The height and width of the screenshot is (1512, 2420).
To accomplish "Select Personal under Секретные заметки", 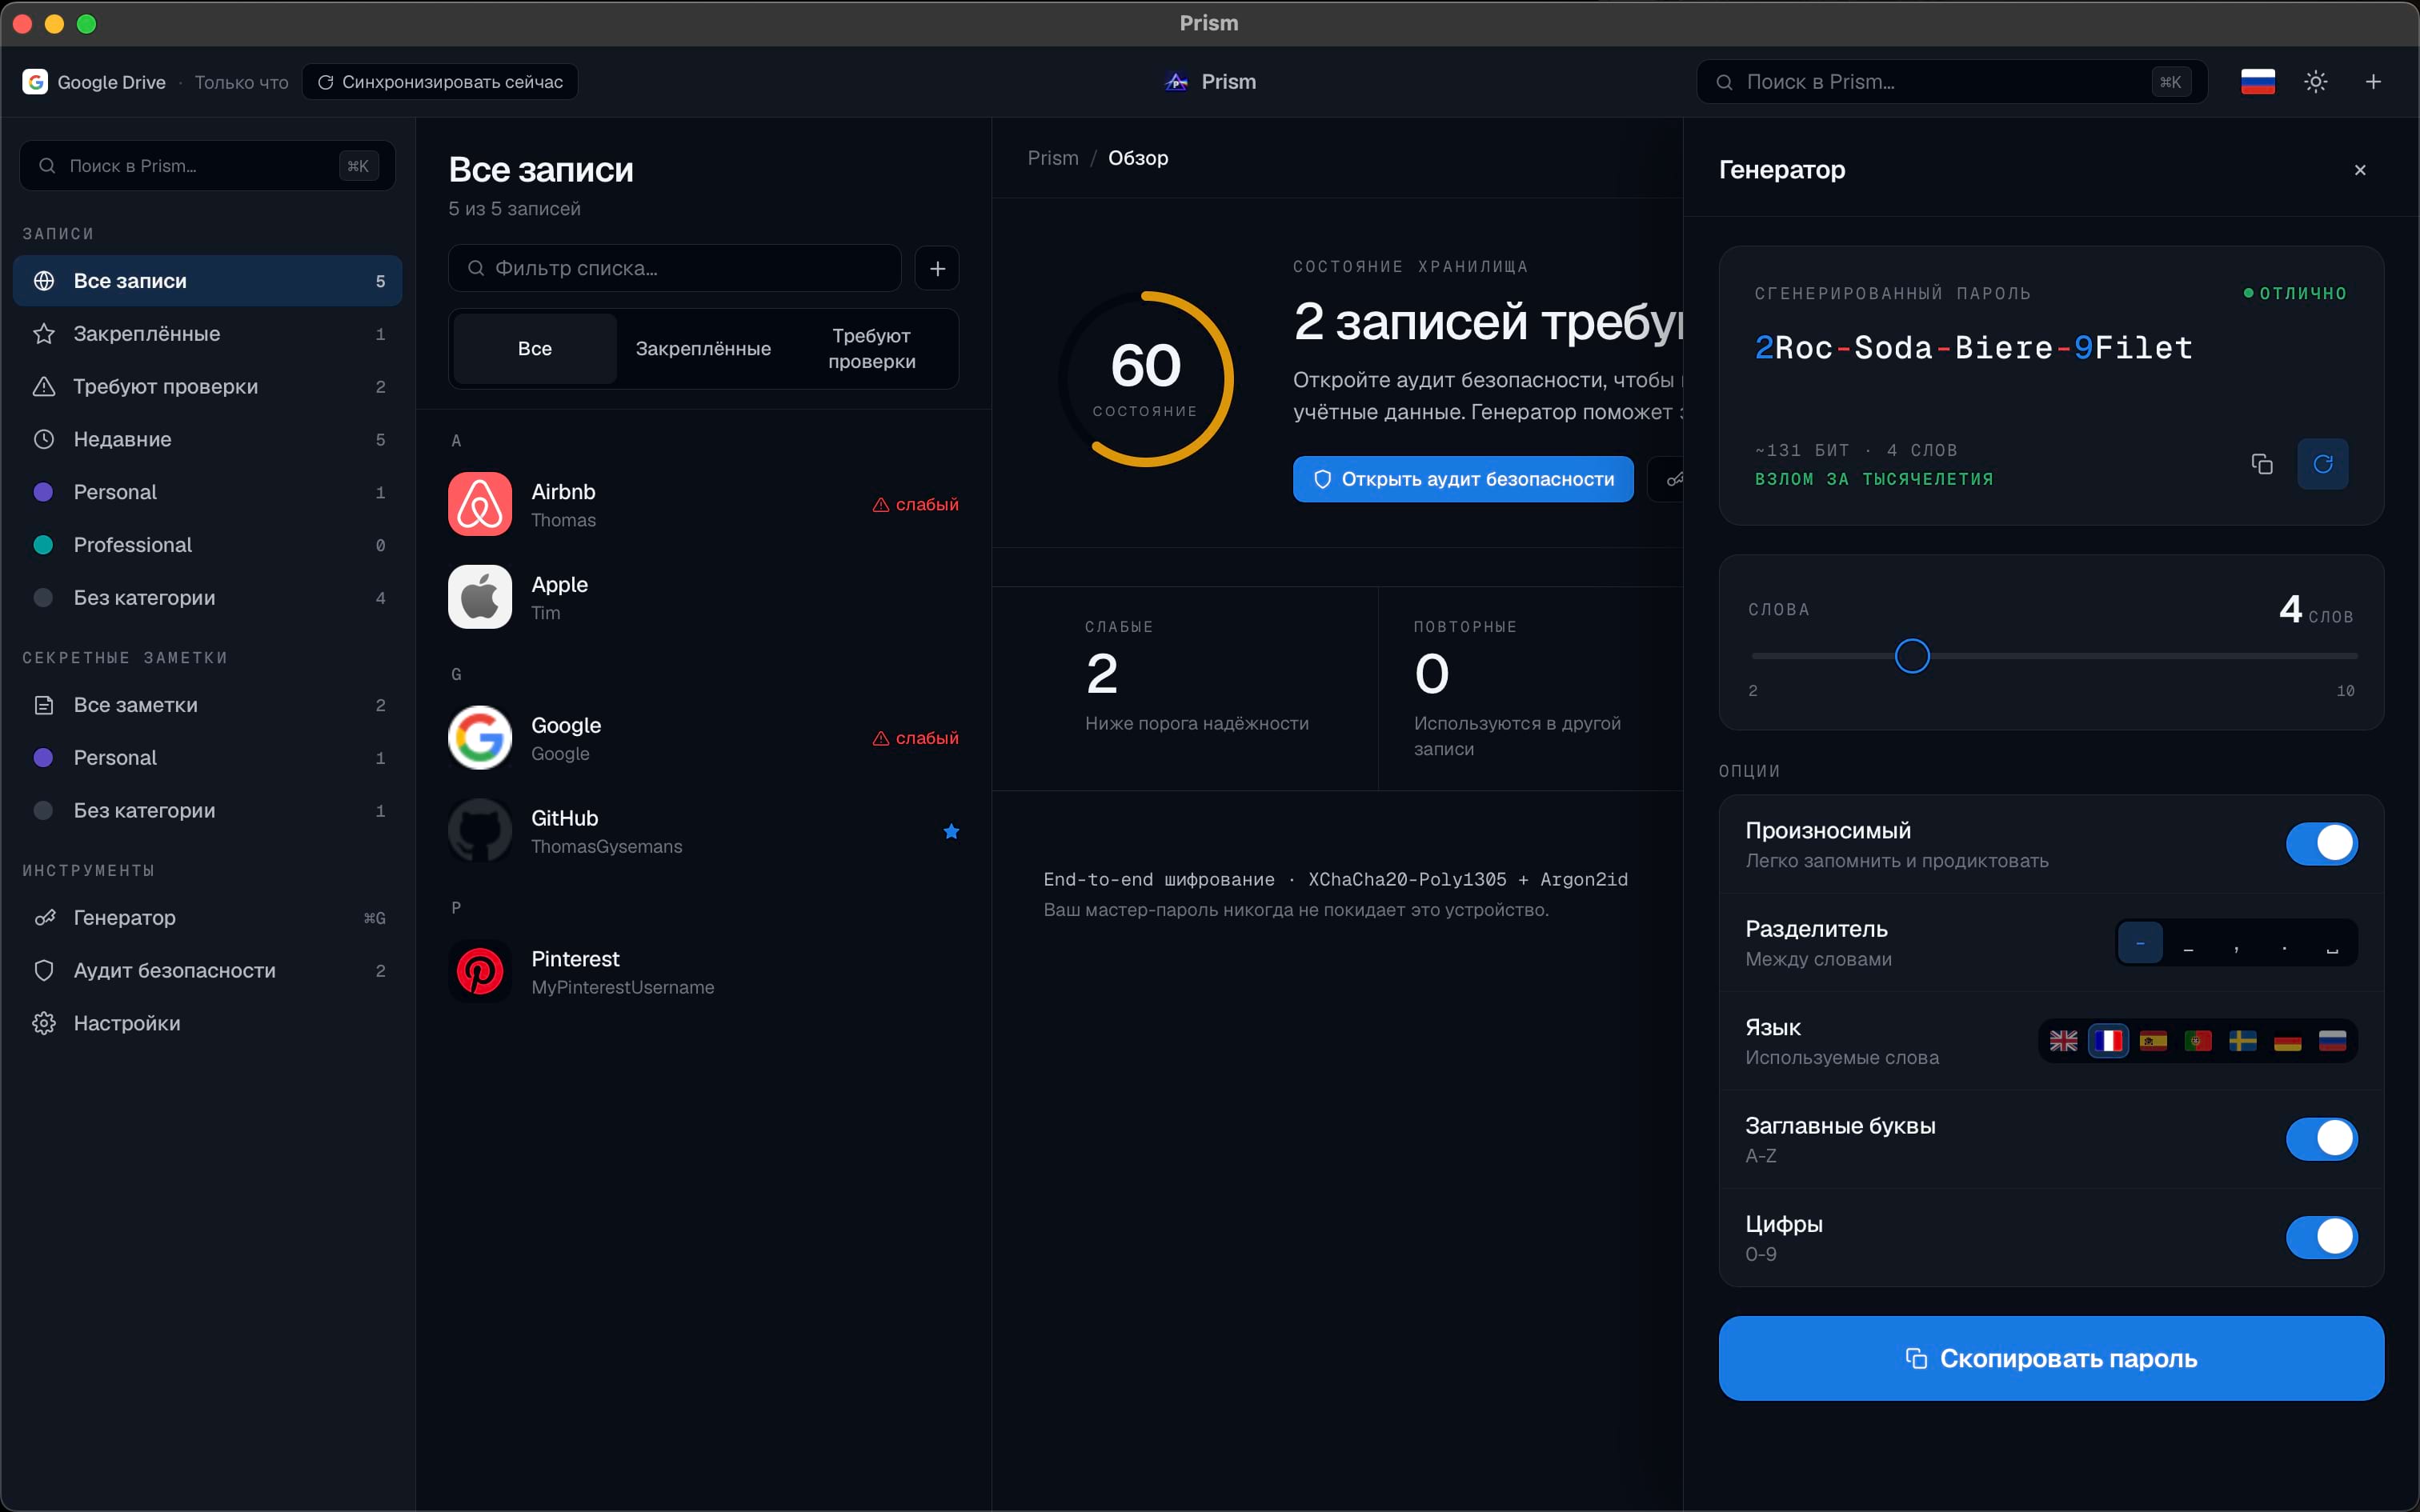I will [x=207, y=758].
